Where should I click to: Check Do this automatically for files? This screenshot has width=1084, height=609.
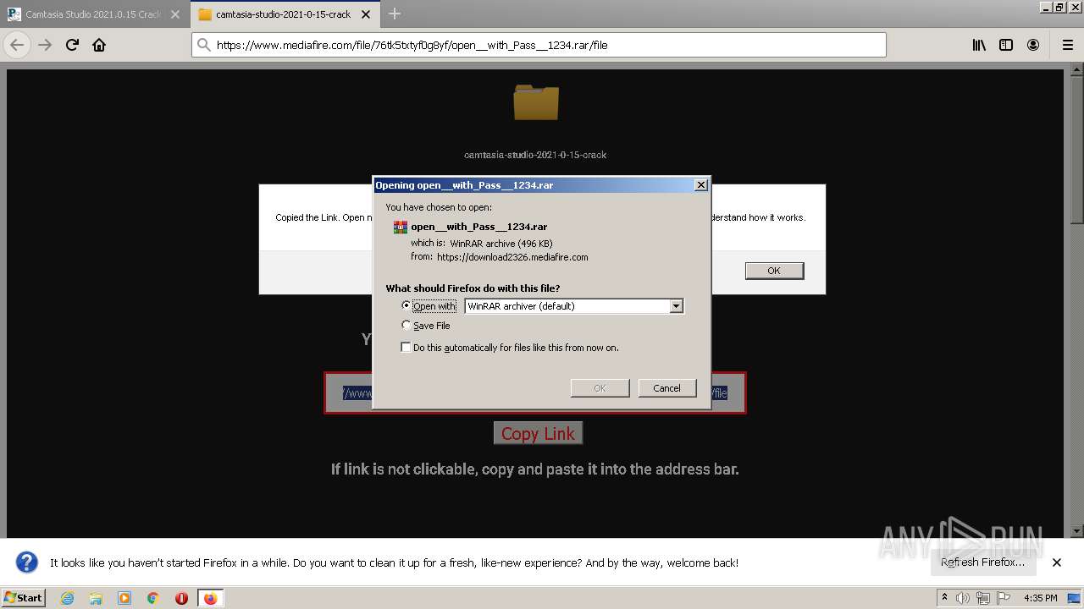(406, 347)
